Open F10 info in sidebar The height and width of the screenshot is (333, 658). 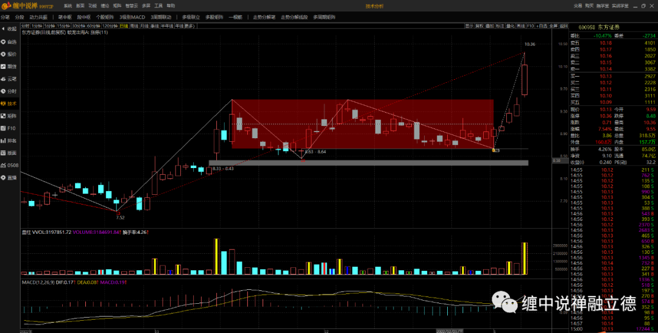(9, 128)
